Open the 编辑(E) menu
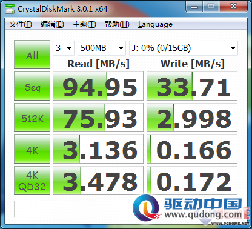Image resolution: width=252 pixels, height=229 pixels. [52, 24]
